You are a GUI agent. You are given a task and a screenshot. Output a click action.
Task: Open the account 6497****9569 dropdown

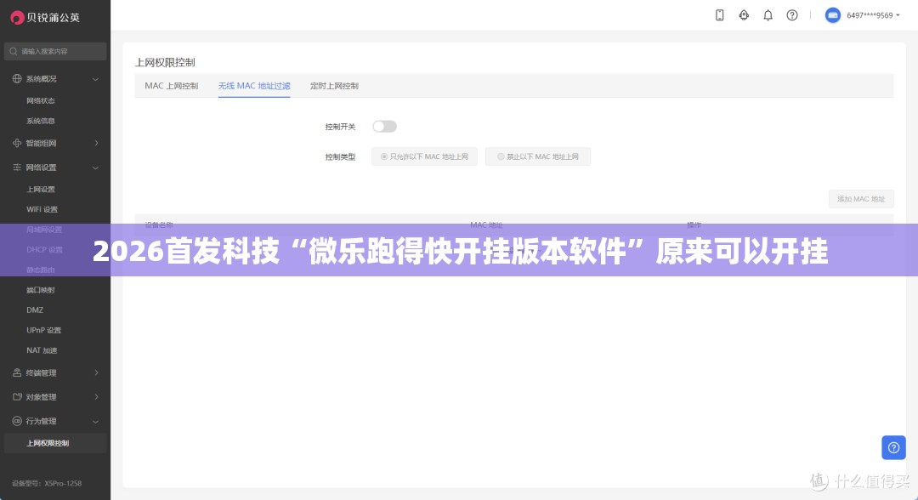[x=873, y=15]
